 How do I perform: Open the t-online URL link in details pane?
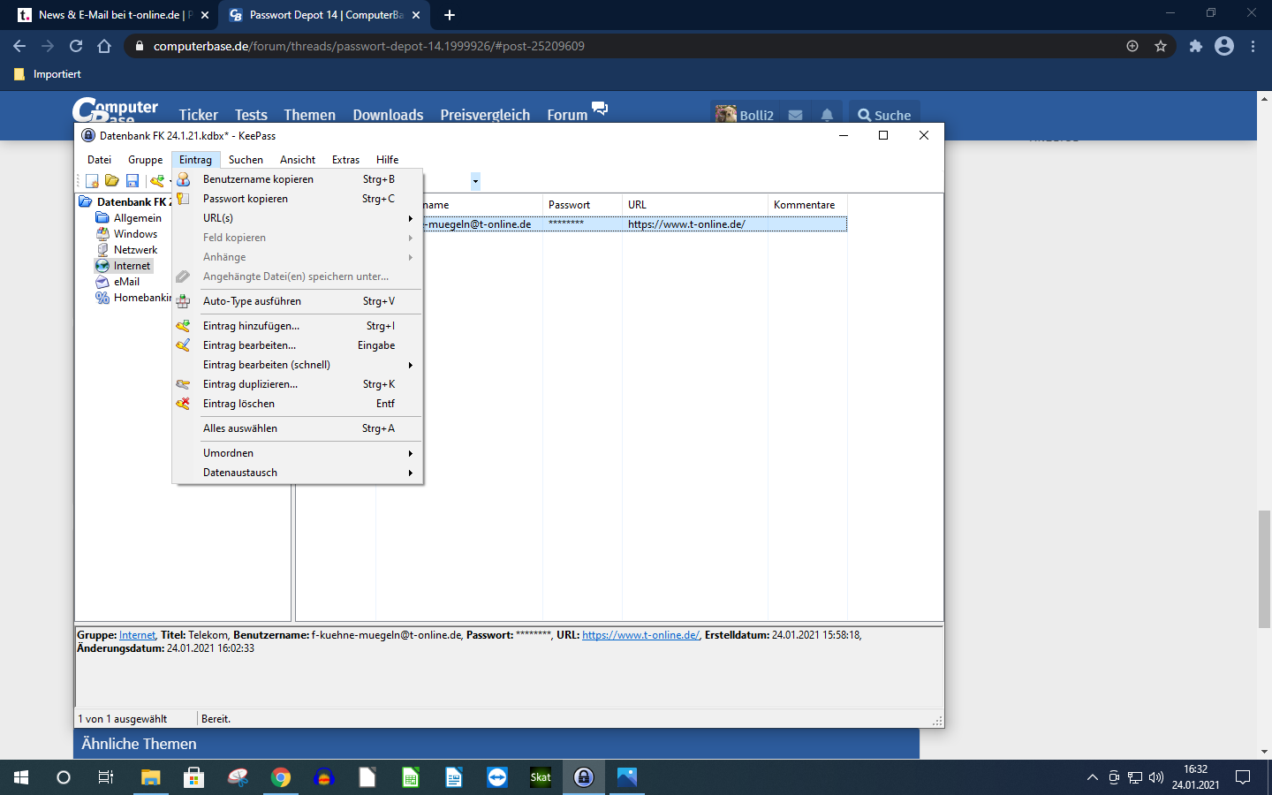640,635
